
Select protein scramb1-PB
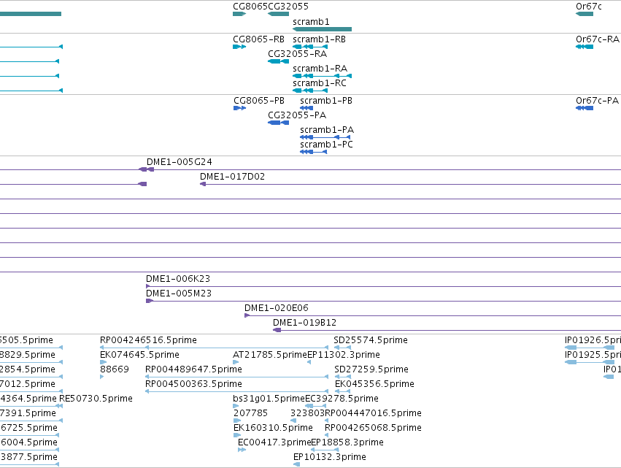click(326, 101)
